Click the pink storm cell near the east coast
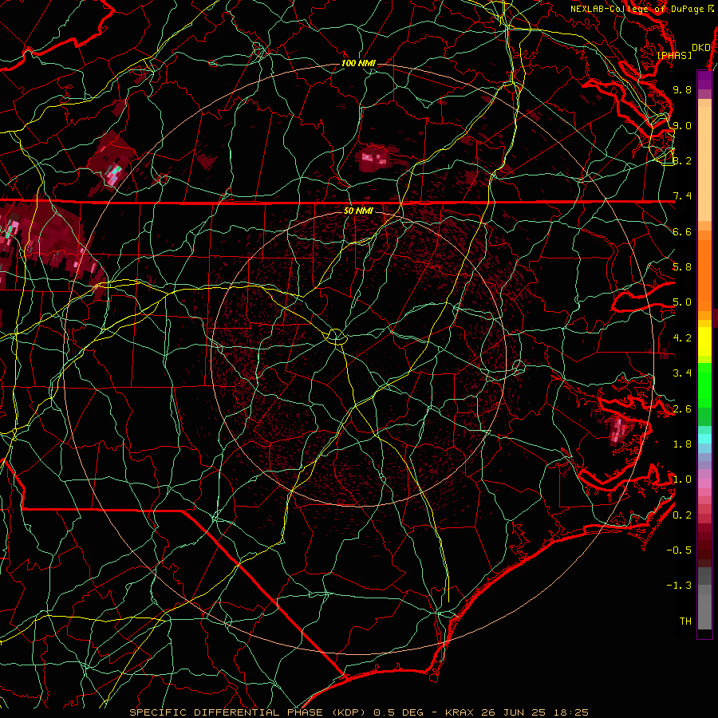Screen dimensions: 718x718 pos(617,431)
